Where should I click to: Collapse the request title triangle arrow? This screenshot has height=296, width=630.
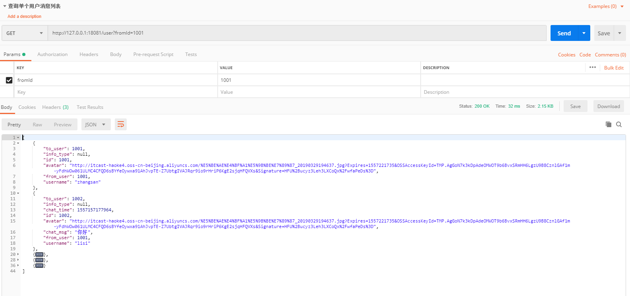click(x=5, y=6)
